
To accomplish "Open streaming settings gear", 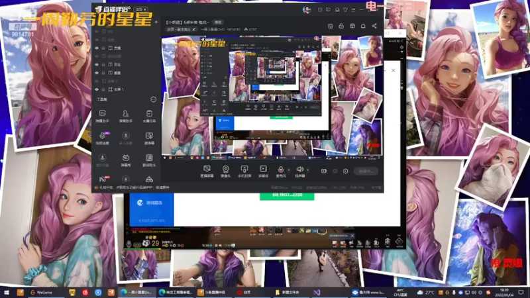I will point(345,171).
